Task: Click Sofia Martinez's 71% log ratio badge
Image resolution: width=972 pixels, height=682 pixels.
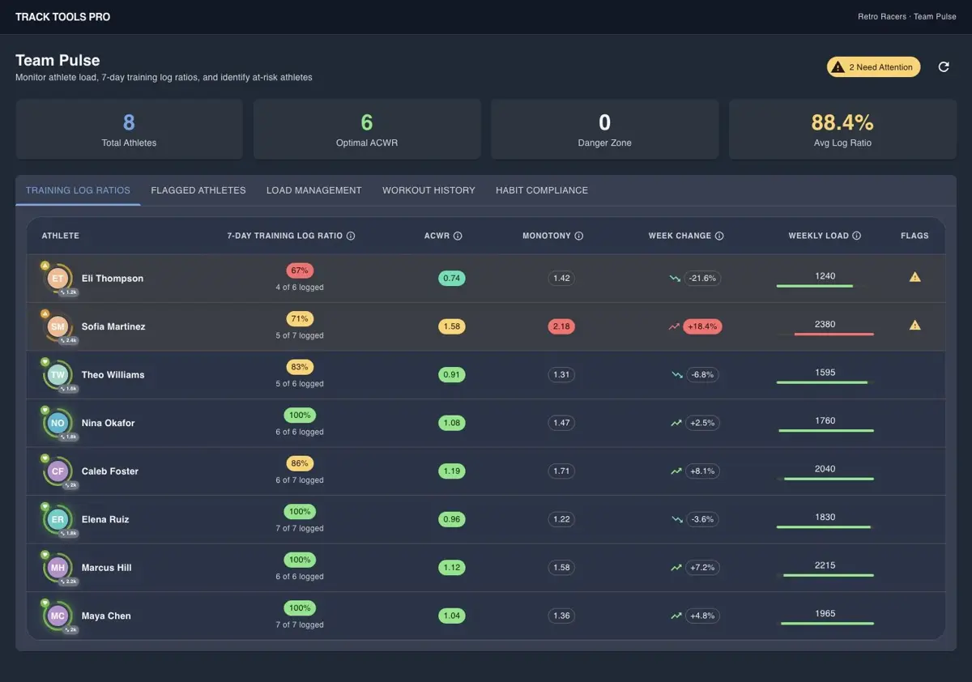Action: (x=300, y=319)
